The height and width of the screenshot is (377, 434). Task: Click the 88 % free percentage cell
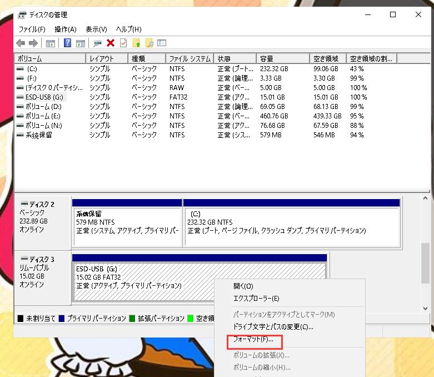pos(357,126)
